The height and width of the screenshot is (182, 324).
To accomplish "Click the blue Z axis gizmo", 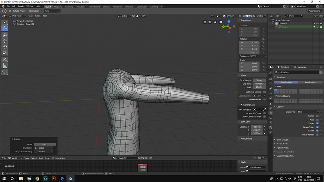I will point(229,21).
